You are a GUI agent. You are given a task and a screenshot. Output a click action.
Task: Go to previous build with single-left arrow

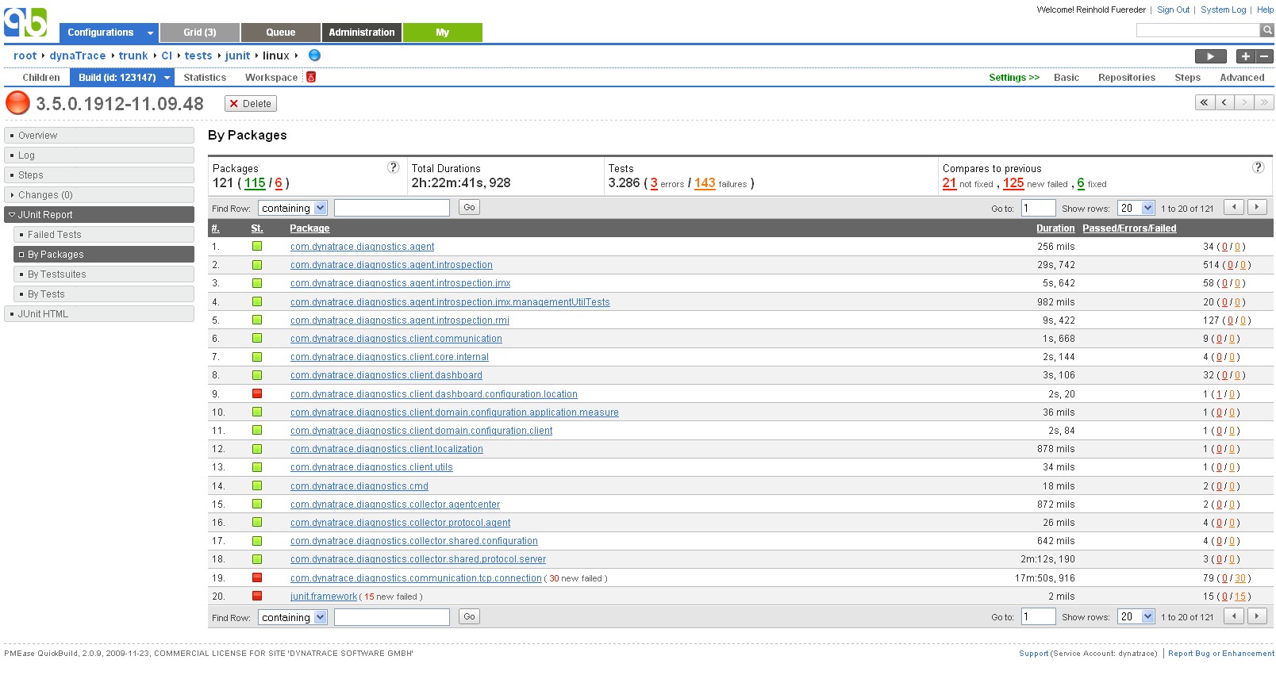[1224, 102]
